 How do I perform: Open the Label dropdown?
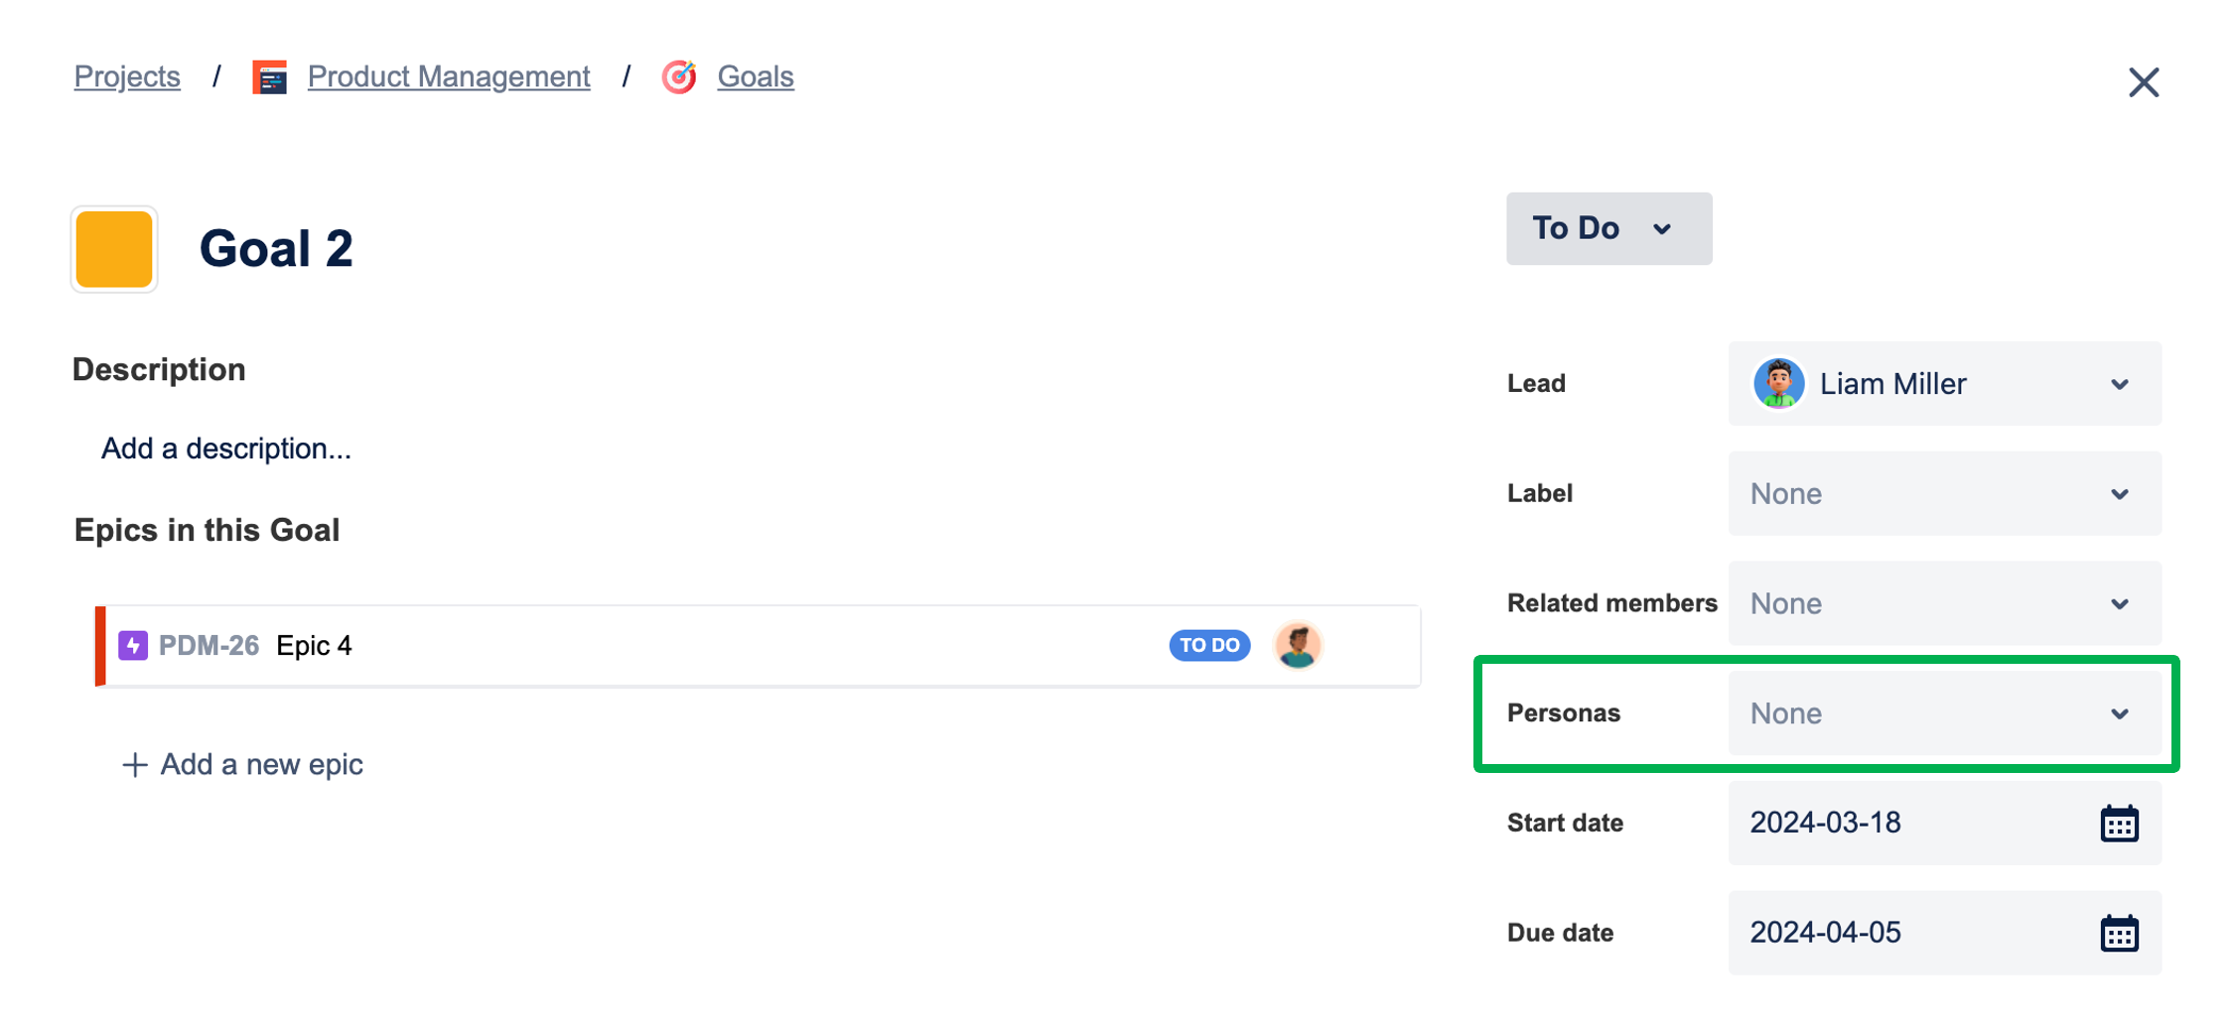(1943, 494)
